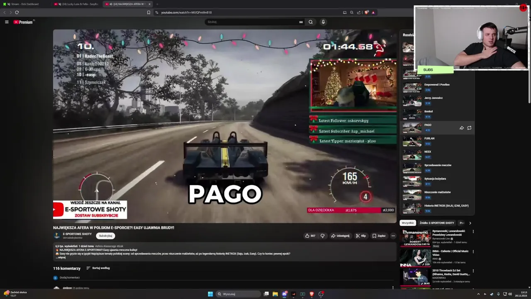Like the video with thumbs up
The height and width of the screenshot is (299, 531).
[x=310, y=236]
